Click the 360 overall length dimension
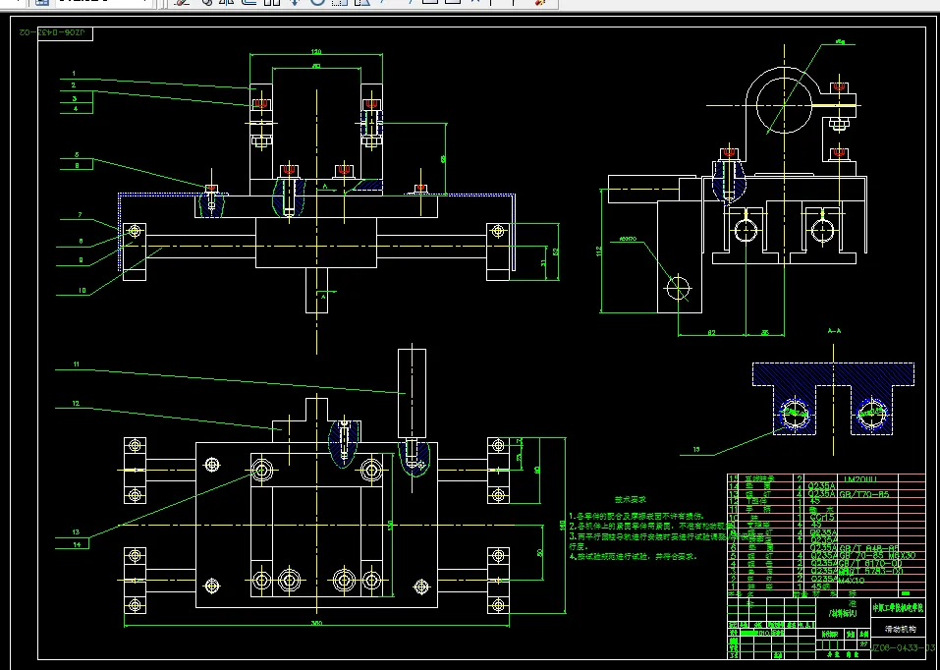940x670 pixels. pos(316,623)
